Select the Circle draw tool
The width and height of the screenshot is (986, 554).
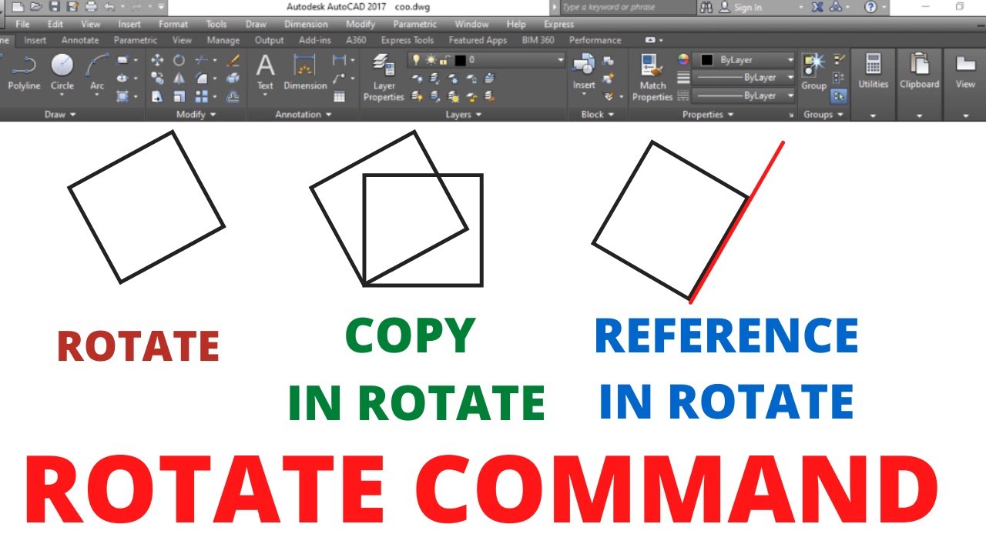pyautogui.click(x=62, y=72)
